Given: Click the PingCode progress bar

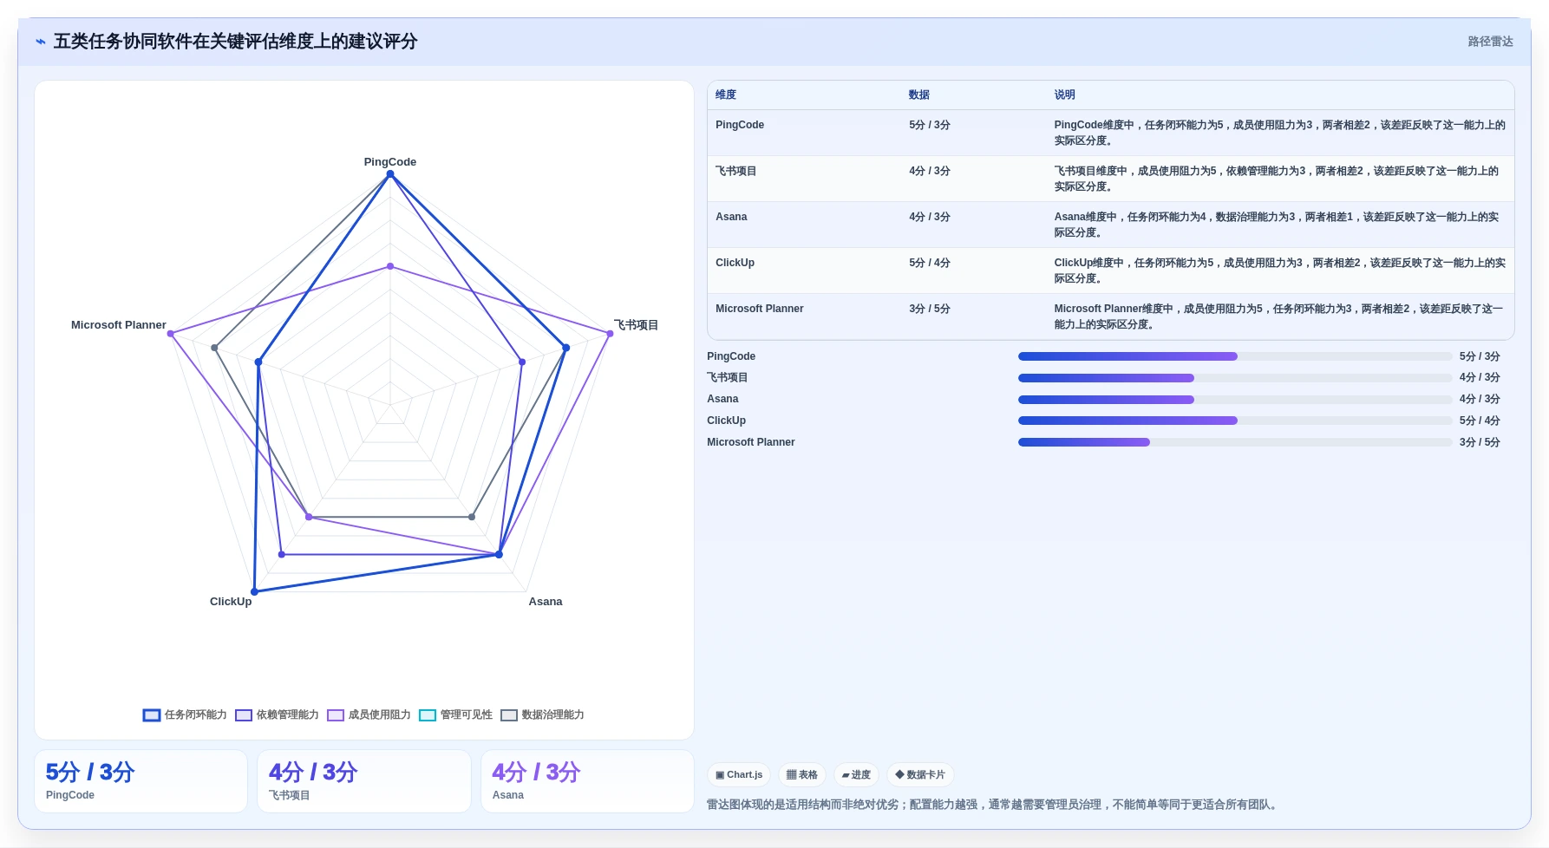Looking at the screenshot, I should (1235, 356).
